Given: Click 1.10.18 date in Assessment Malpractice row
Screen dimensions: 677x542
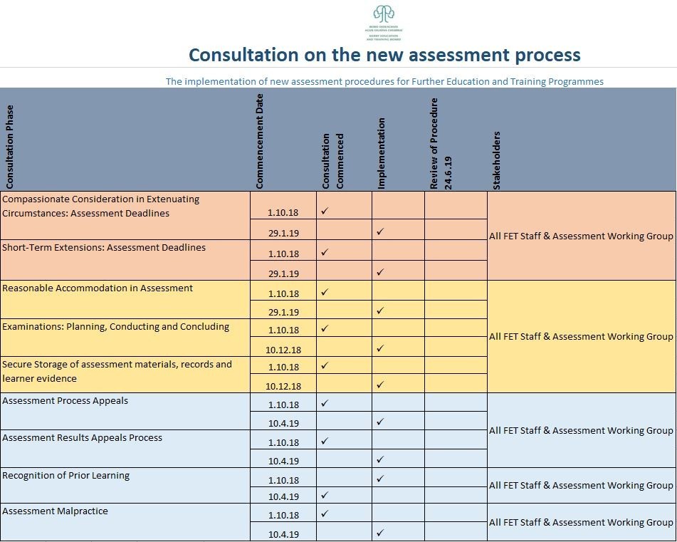Looking at the screenshot, I should pyautogui.click(x=283, y=515).
